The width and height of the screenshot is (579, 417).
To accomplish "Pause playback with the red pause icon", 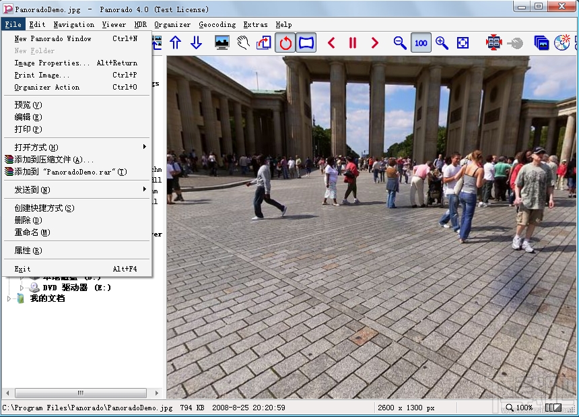I will click(x=353, y=43).
